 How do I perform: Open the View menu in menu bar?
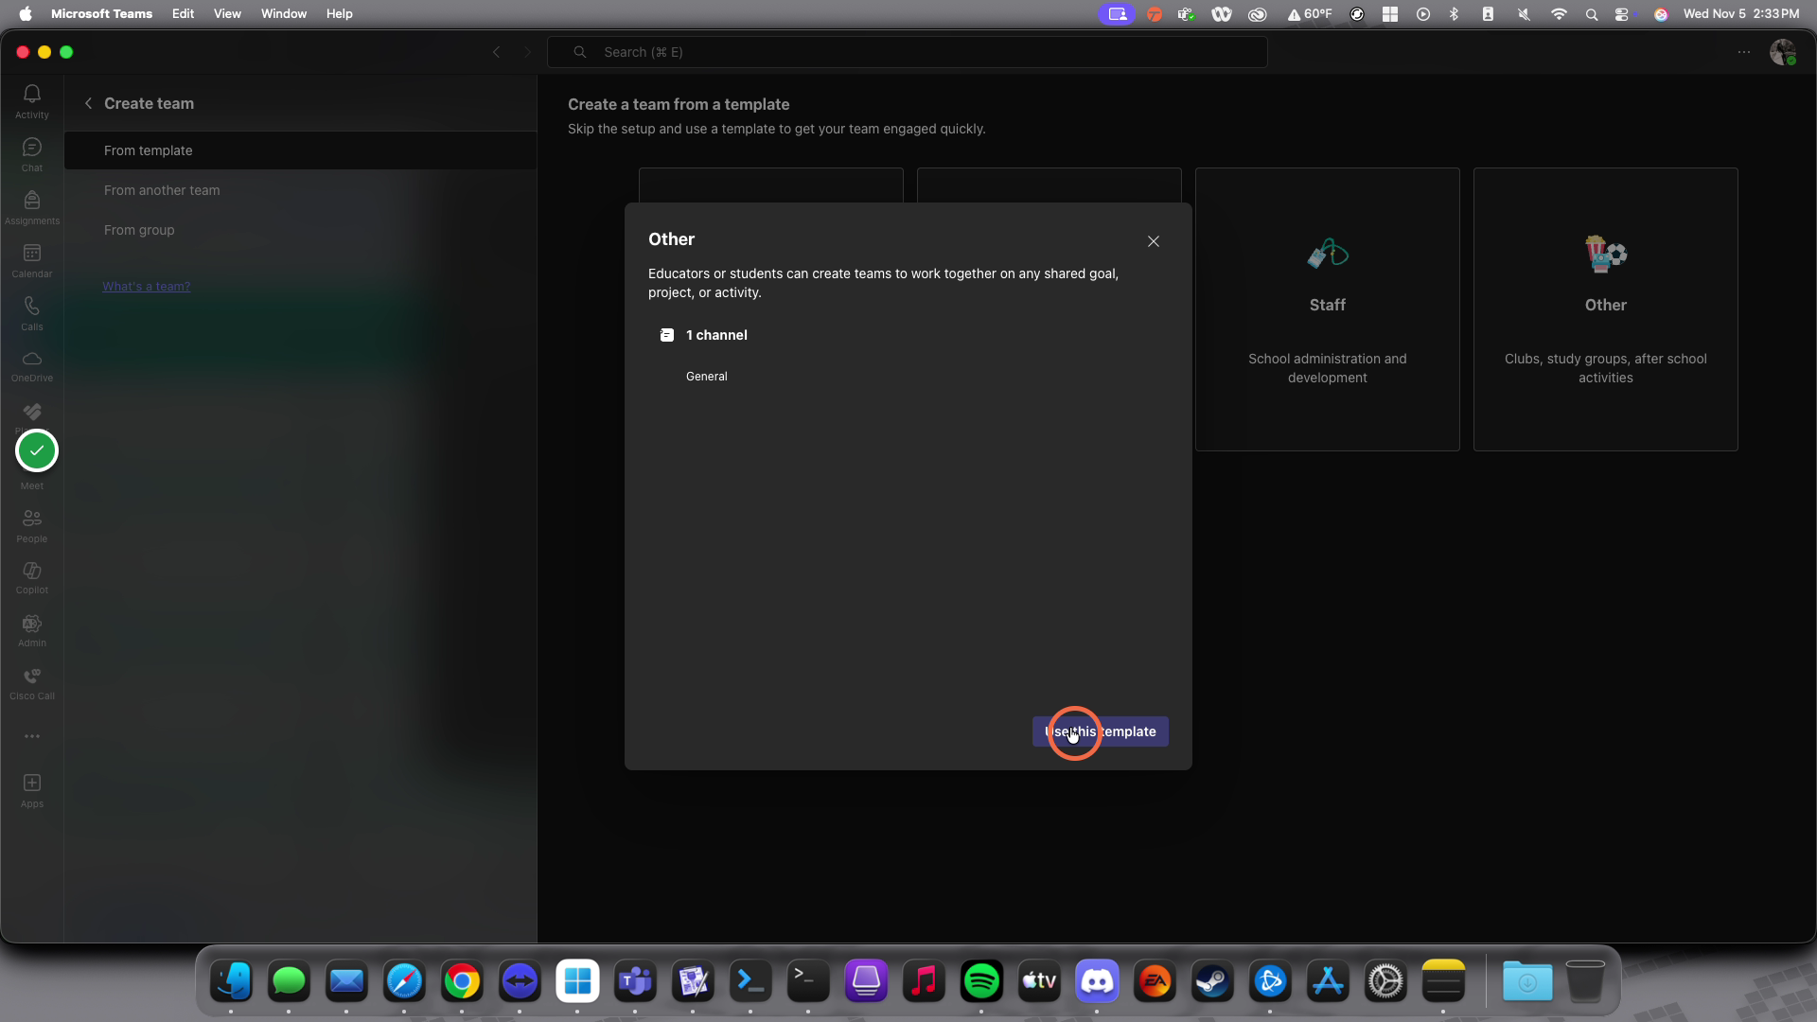pos(227,13)
